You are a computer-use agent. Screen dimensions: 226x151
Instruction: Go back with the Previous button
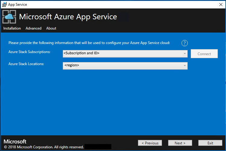tap(150, 143)
